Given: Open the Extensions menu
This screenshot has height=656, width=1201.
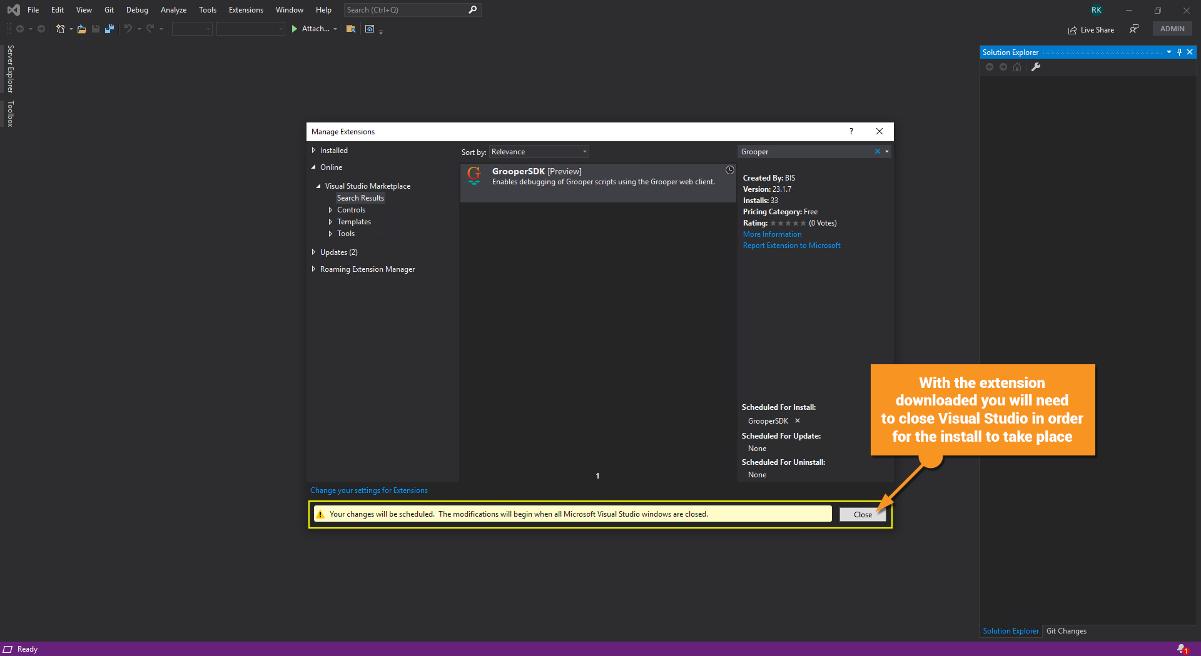Looking at the screenshot, I should [x=246, y=10].
